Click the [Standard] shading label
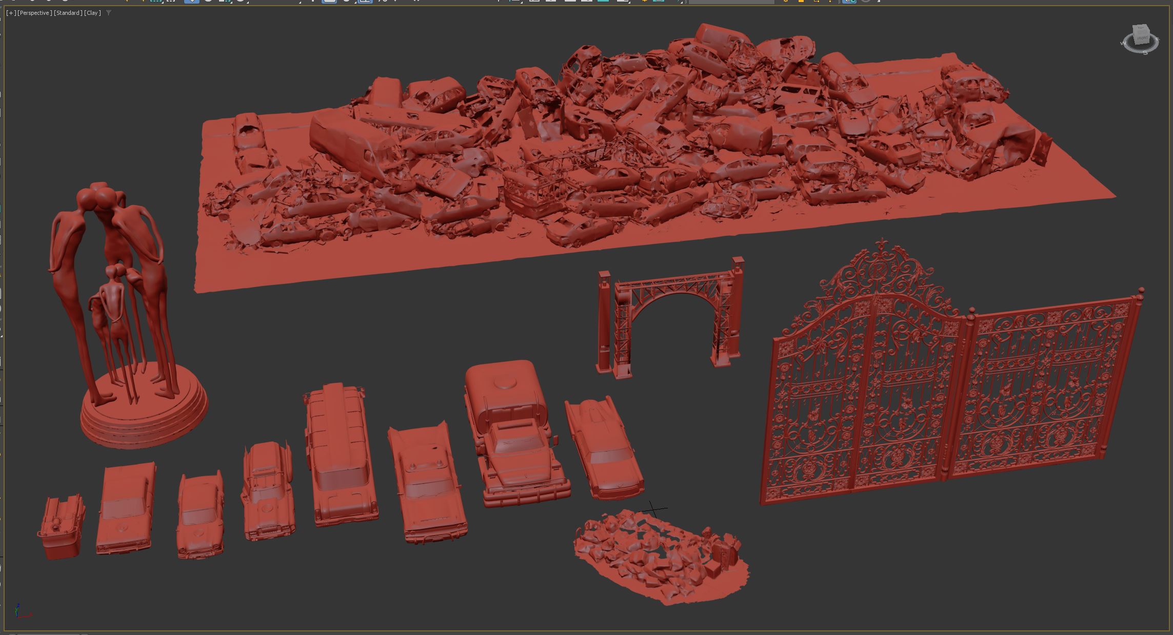Screen dimensions: 1173x635 68,13
